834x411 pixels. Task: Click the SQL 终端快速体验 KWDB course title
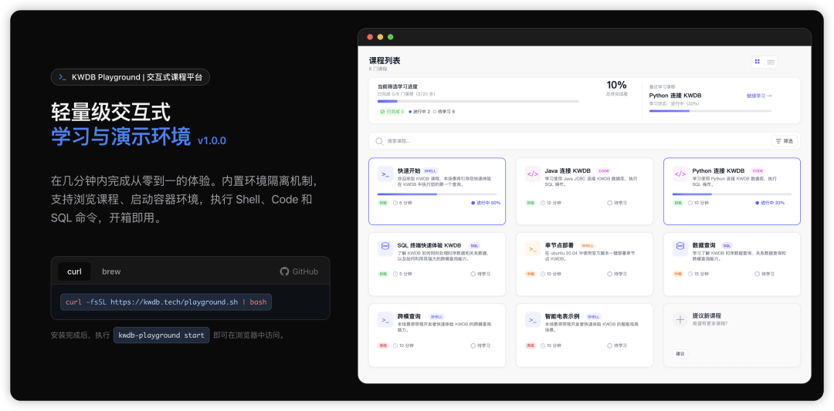(429, 245)
